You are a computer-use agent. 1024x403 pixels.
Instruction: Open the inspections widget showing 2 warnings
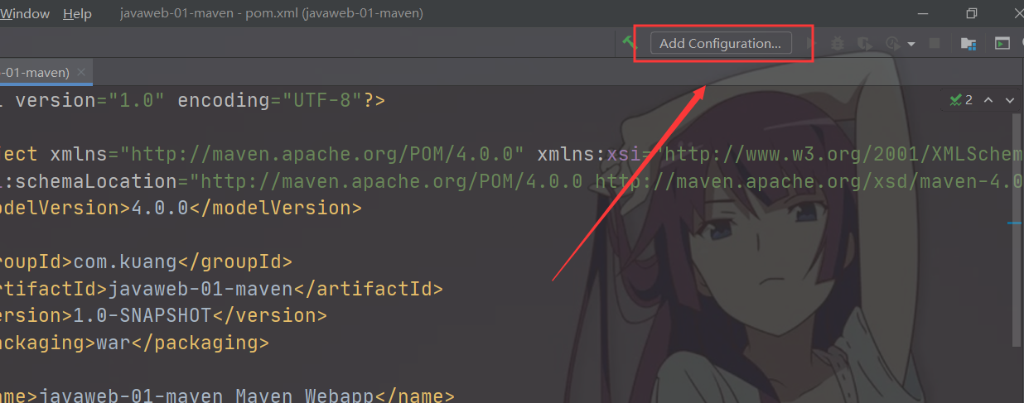tap(961, 100)
